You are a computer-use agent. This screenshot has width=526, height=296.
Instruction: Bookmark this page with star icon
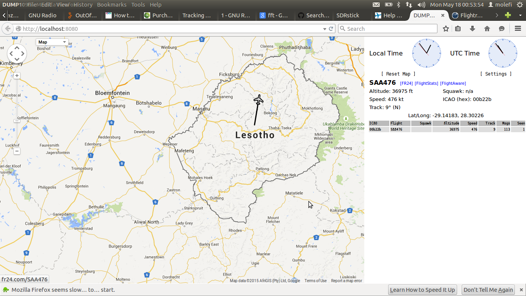point(446,29)
